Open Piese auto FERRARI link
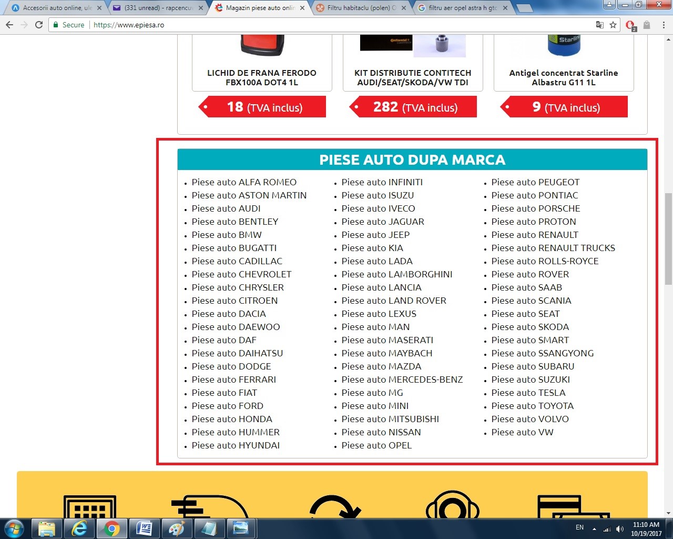673x539 pixels. click(234, 380)
